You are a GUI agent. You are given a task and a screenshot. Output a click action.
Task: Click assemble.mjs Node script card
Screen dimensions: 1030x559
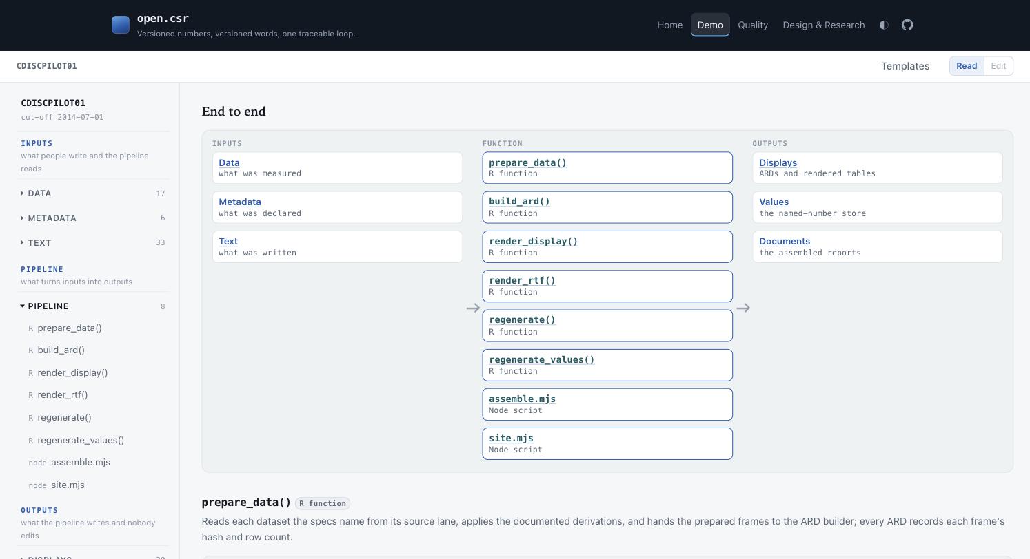(607, 404)
